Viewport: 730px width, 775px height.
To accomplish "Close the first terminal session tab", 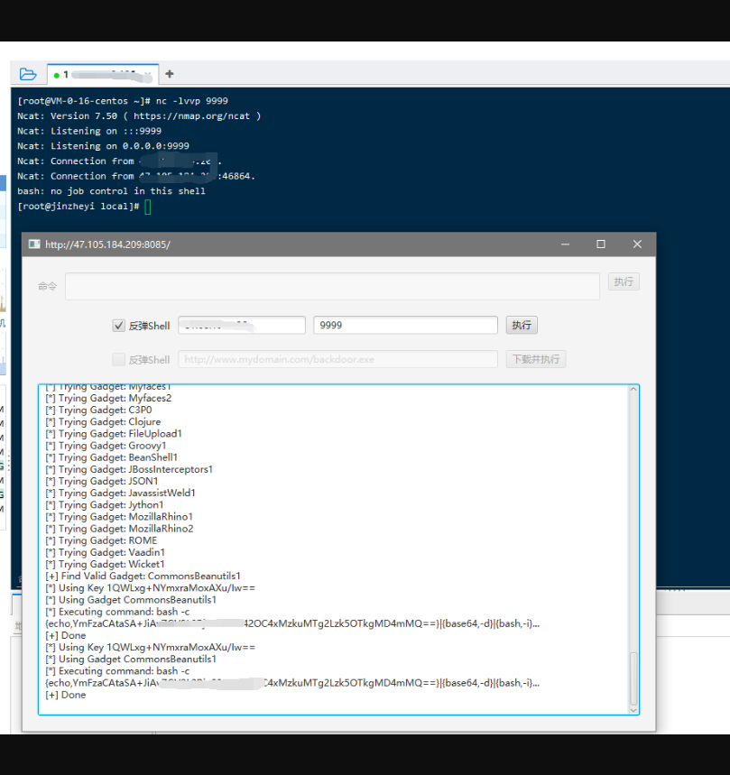I will tap(148, 75).
